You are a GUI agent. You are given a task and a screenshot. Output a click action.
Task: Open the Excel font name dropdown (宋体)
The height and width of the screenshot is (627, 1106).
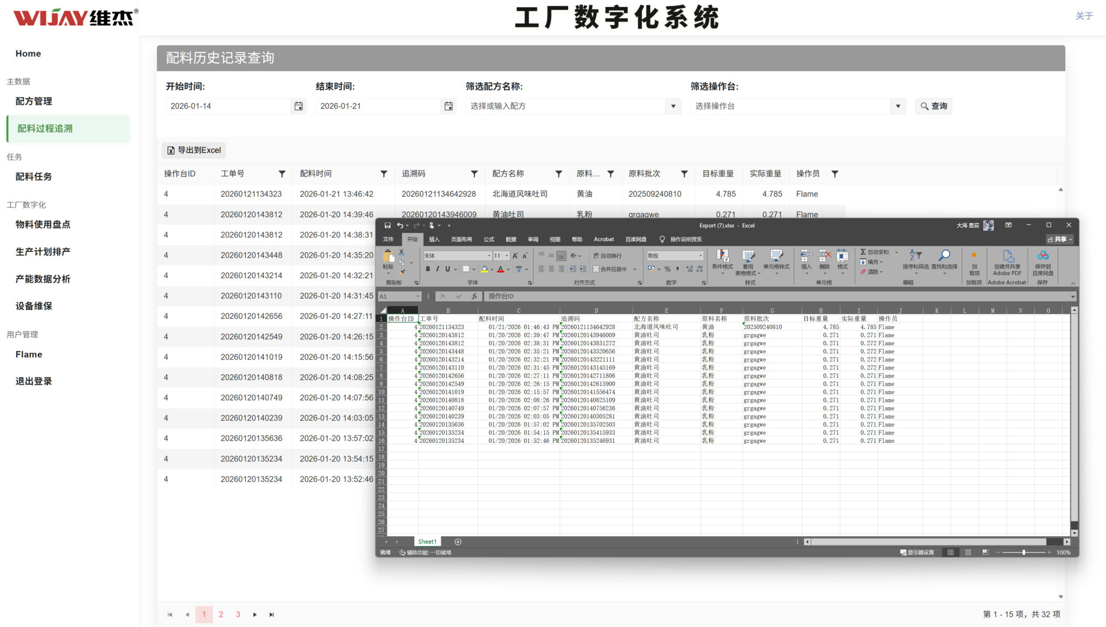[489, 256]
